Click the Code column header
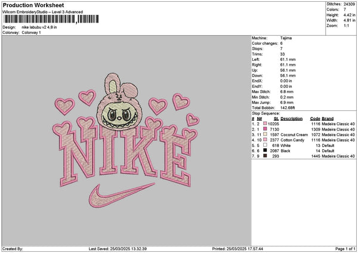358x253 pixels. coord(316,118)
